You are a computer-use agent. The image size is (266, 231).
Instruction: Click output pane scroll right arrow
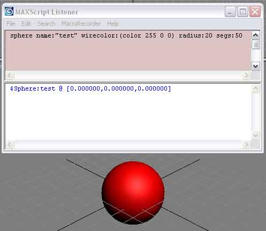click(x=246, y=144)
